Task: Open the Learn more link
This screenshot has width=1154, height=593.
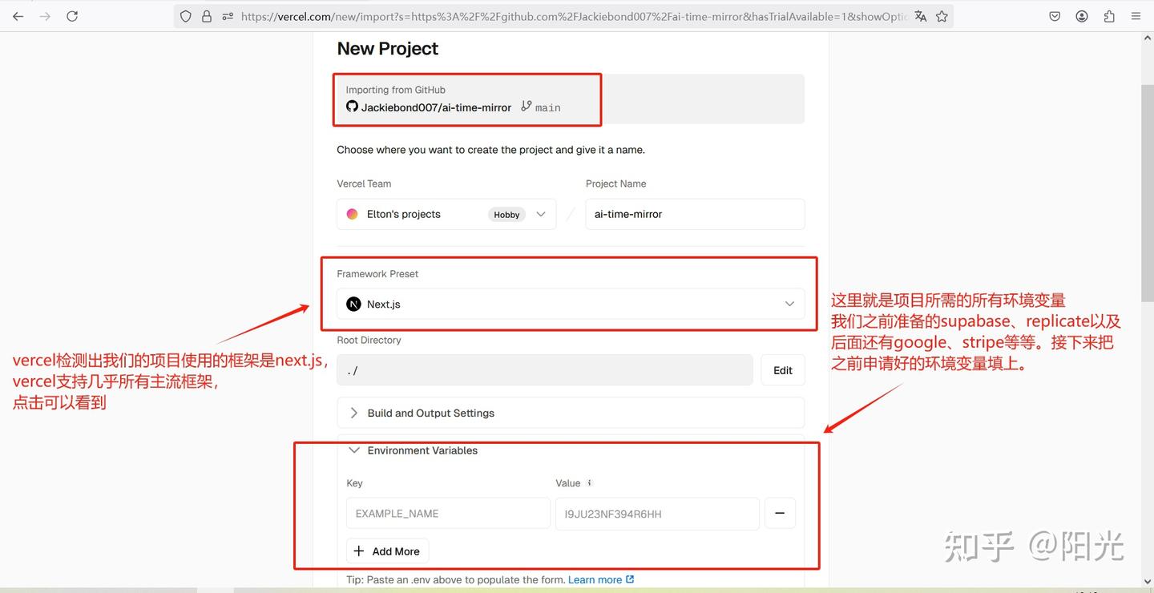Action: [x=595, y=579]
